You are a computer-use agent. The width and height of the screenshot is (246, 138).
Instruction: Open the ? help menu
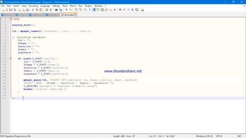(105, 6)
